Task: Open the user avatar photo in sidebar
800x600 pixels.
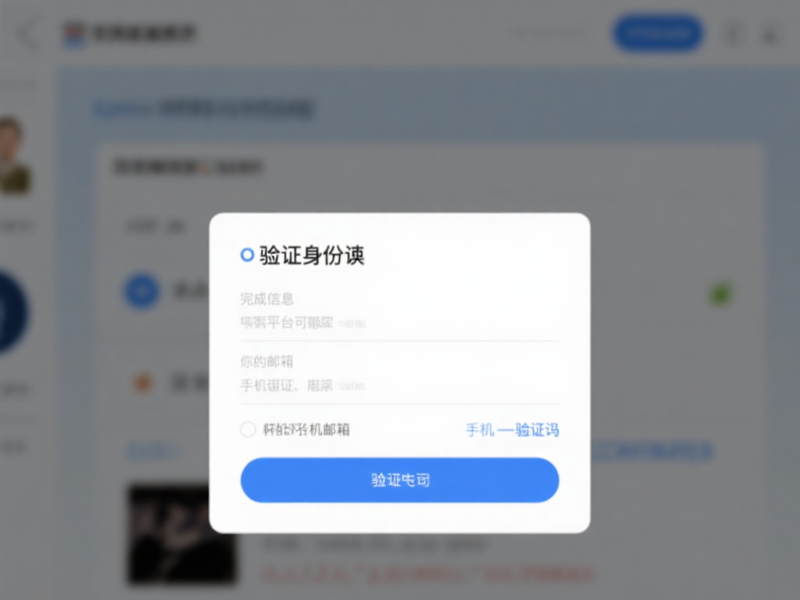Action: click(x=14, y=155)
